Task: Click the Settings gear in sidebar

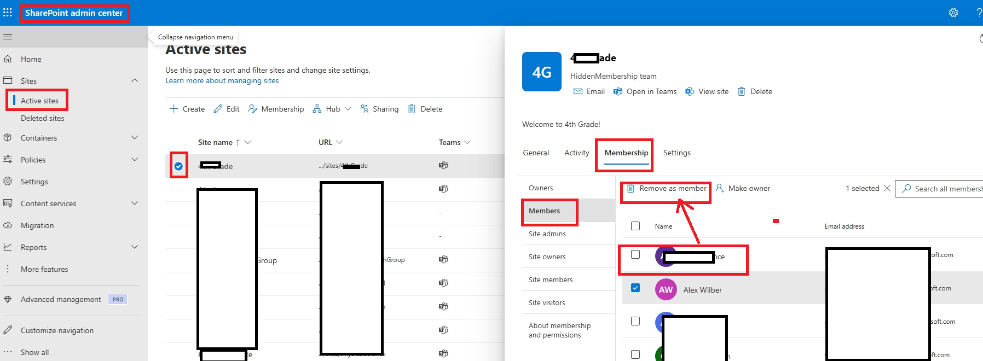Action: coord(8,181)
